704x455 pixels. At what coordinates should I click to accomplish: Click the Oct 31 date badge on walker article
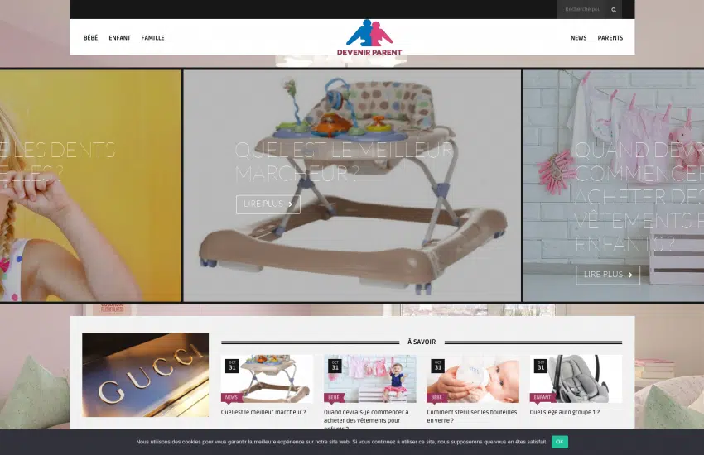(x=232, y=366)
